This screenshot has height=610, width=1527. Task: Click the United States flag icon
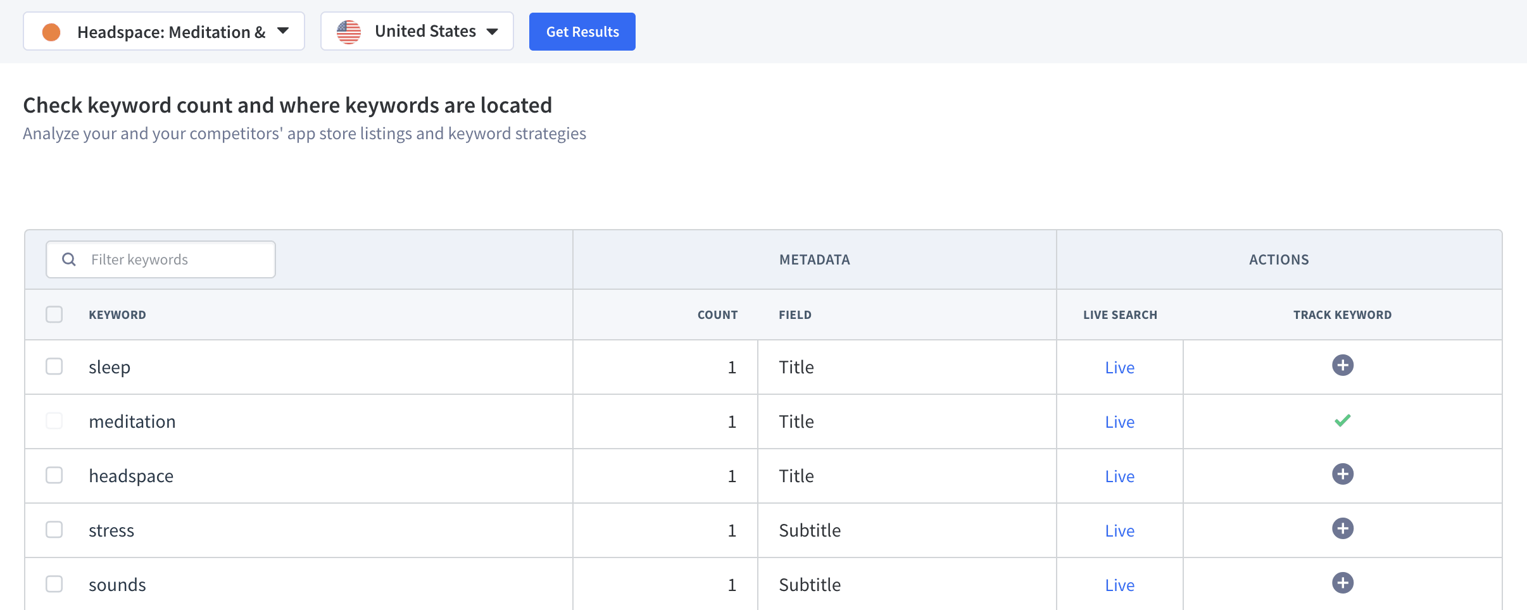(349, 32)
